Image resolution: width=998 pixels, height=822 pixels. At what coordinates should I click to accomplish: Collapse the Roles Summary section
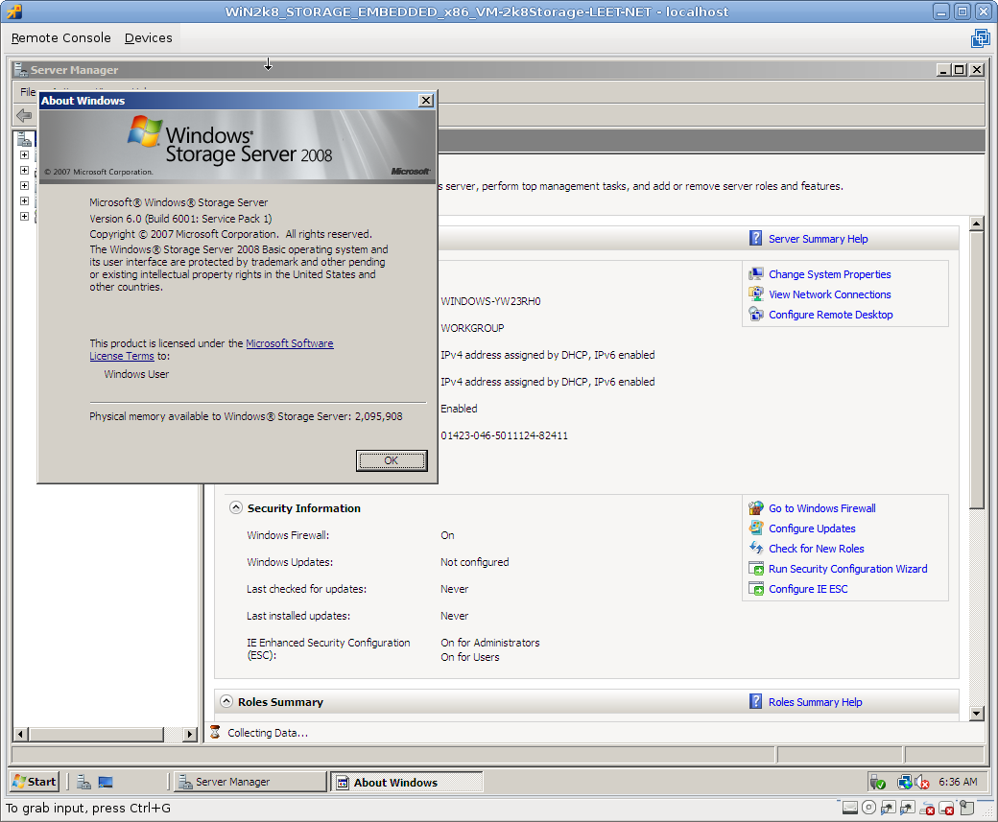coord(226,702)
